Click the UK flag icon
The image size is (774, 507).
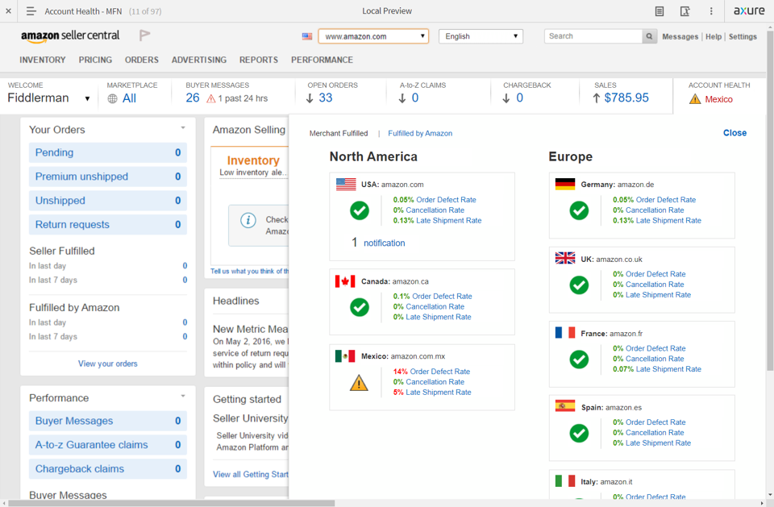pos(565,258)
